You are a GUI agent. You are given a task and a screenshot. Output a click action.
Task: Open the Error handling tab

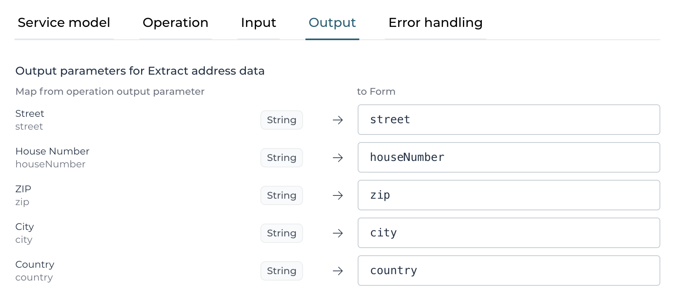[x=435, y=23]
